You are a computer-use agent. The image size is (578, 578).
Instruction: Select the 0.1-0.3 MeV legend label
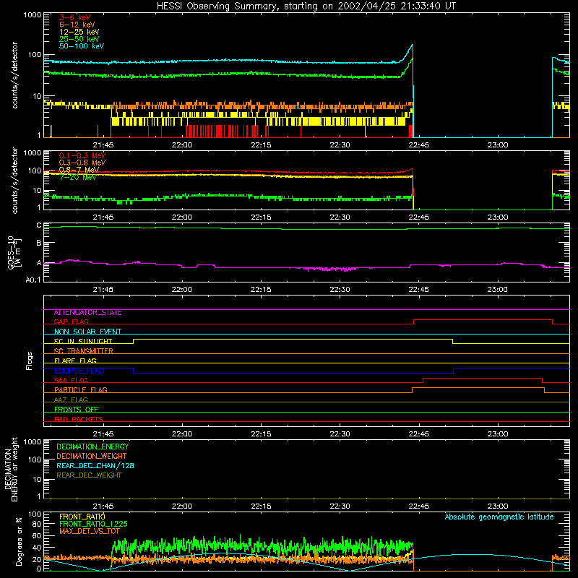pyautogui.click(x=82, y=155)
